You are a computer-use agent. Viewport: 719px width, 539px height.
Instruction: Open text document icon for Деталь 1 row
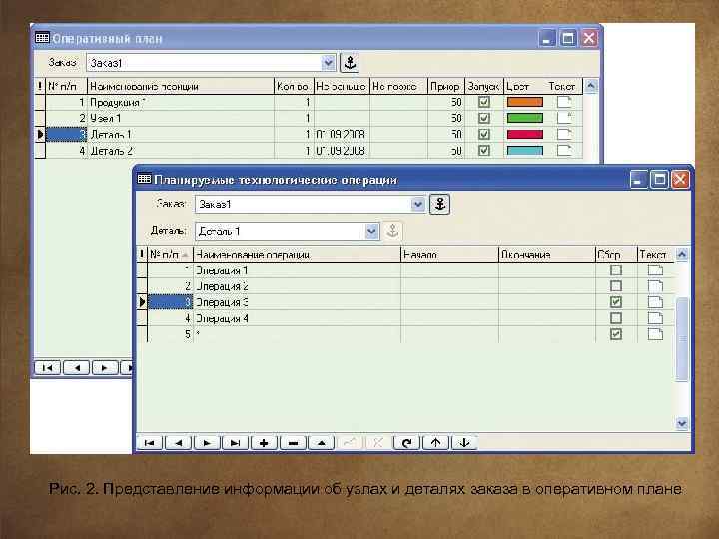[x=564, y=134]
